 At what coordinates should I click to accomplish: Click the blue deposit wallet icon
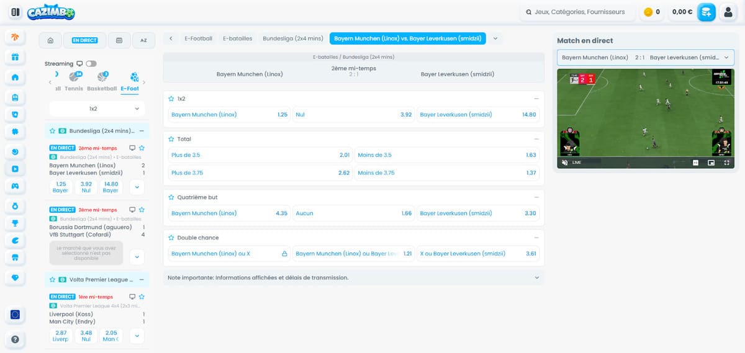[x=706, y=12]
